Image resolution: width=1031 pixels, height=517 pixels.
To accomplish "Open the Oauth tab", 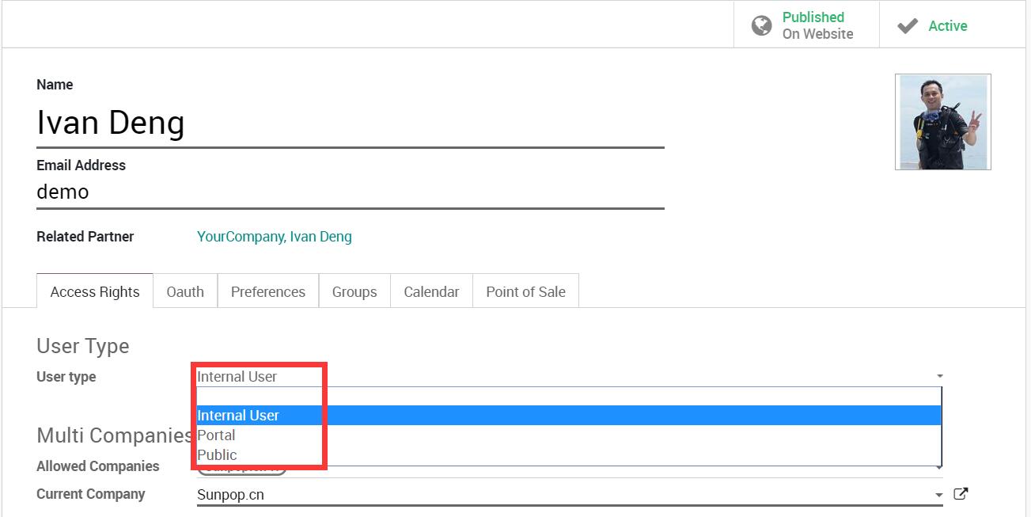I will coord(185,291).
